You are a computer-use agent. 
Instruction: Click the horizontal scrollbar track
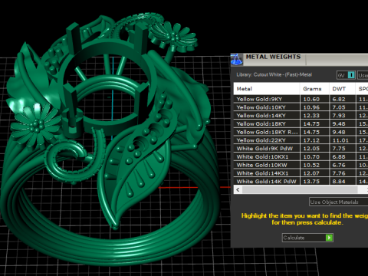[300, 189]
